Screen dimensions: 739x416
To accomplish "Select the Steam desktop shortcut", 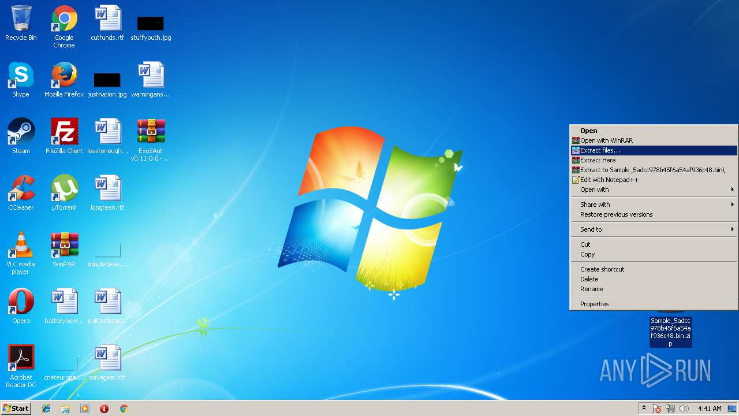I will pyautogui.click(x=21, y=137).
